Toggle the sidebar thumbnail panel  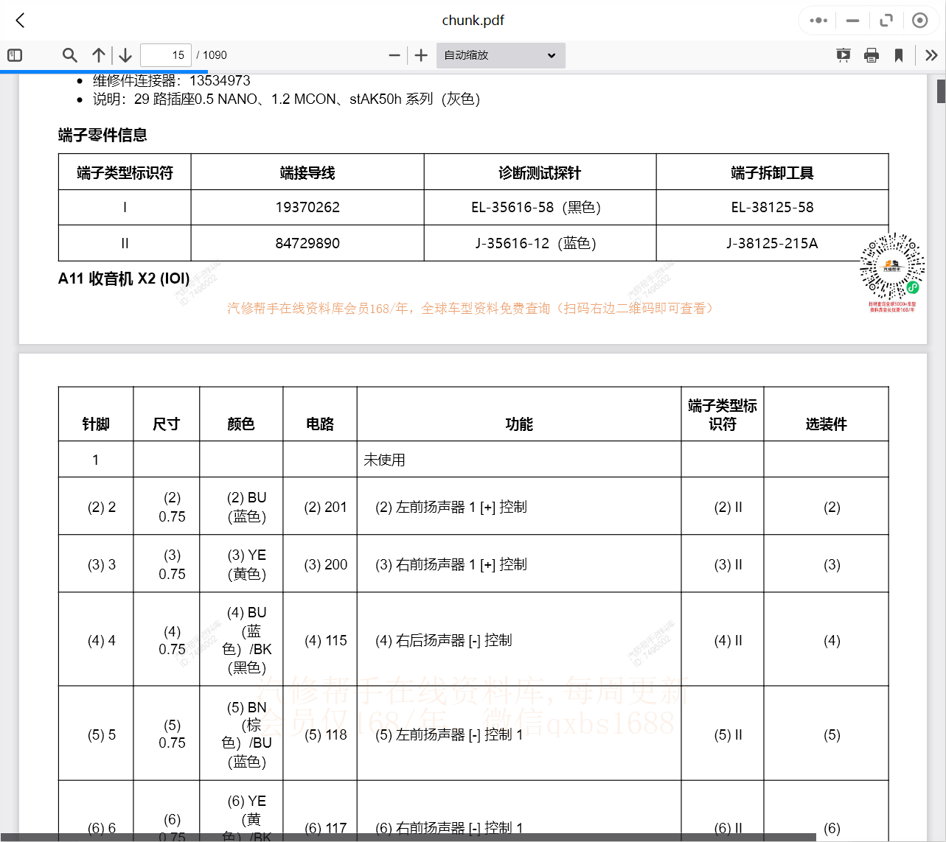pos(14,55)
